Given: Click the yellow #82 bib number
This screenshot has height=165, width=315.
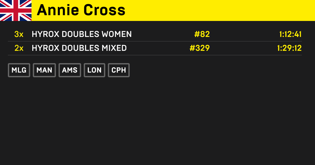Looking at the screenshot, I should (x=202, y=34).
